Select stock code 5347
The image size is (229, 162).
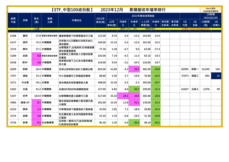(x=13, y=96)
